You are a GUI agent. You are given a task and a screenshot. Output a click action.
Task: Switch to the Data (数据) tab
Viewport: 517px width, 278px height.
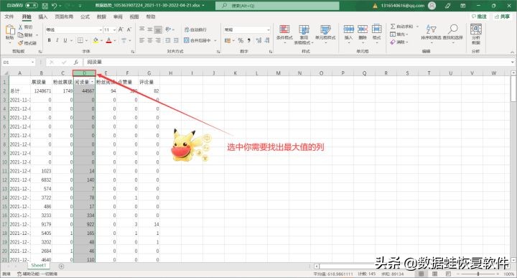[x=101, y=17]
